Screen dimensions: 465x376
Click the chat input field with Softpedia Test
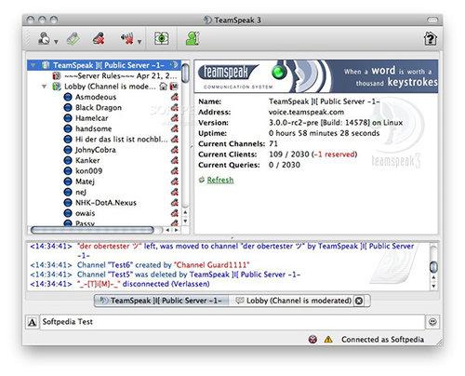[x=232, y=322]
